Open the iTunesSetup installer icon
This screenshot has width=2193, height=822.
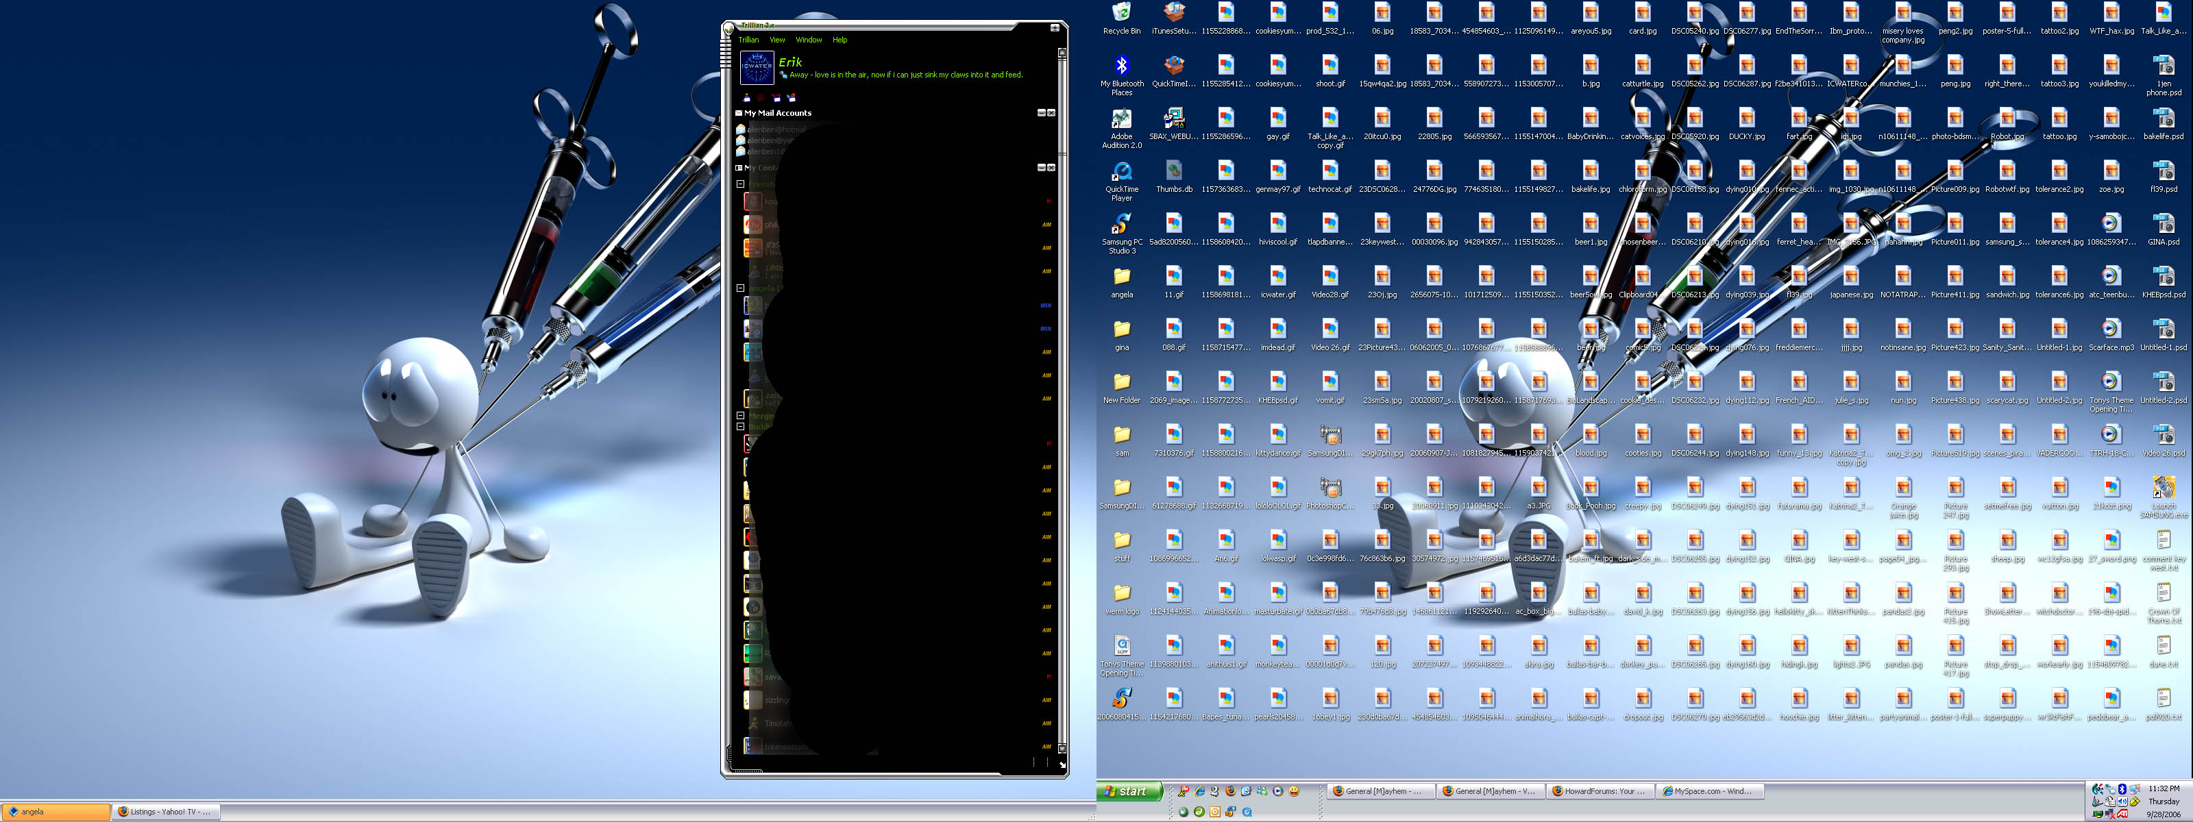click(1174, 18)
